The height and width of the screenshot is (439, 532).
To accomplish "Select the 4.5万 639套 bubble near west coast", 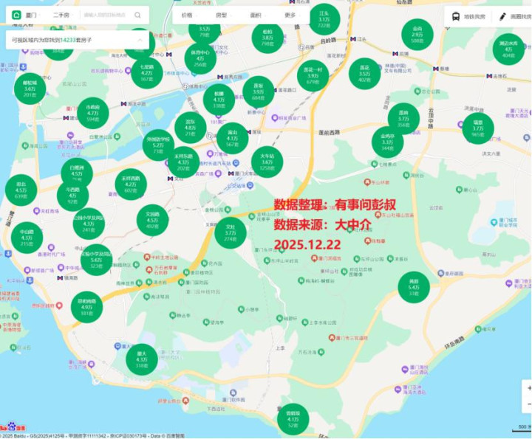I will 21,190.
